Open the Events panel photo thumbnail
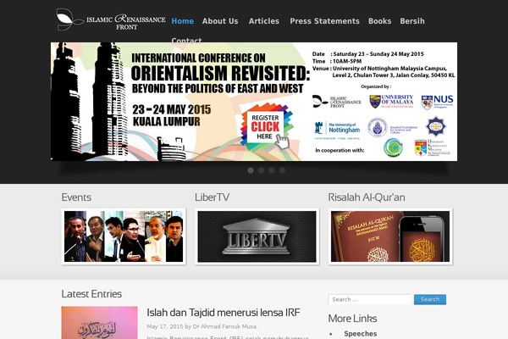Image resolution: width=508 pixels, height=339 pixels. (124, 236)
